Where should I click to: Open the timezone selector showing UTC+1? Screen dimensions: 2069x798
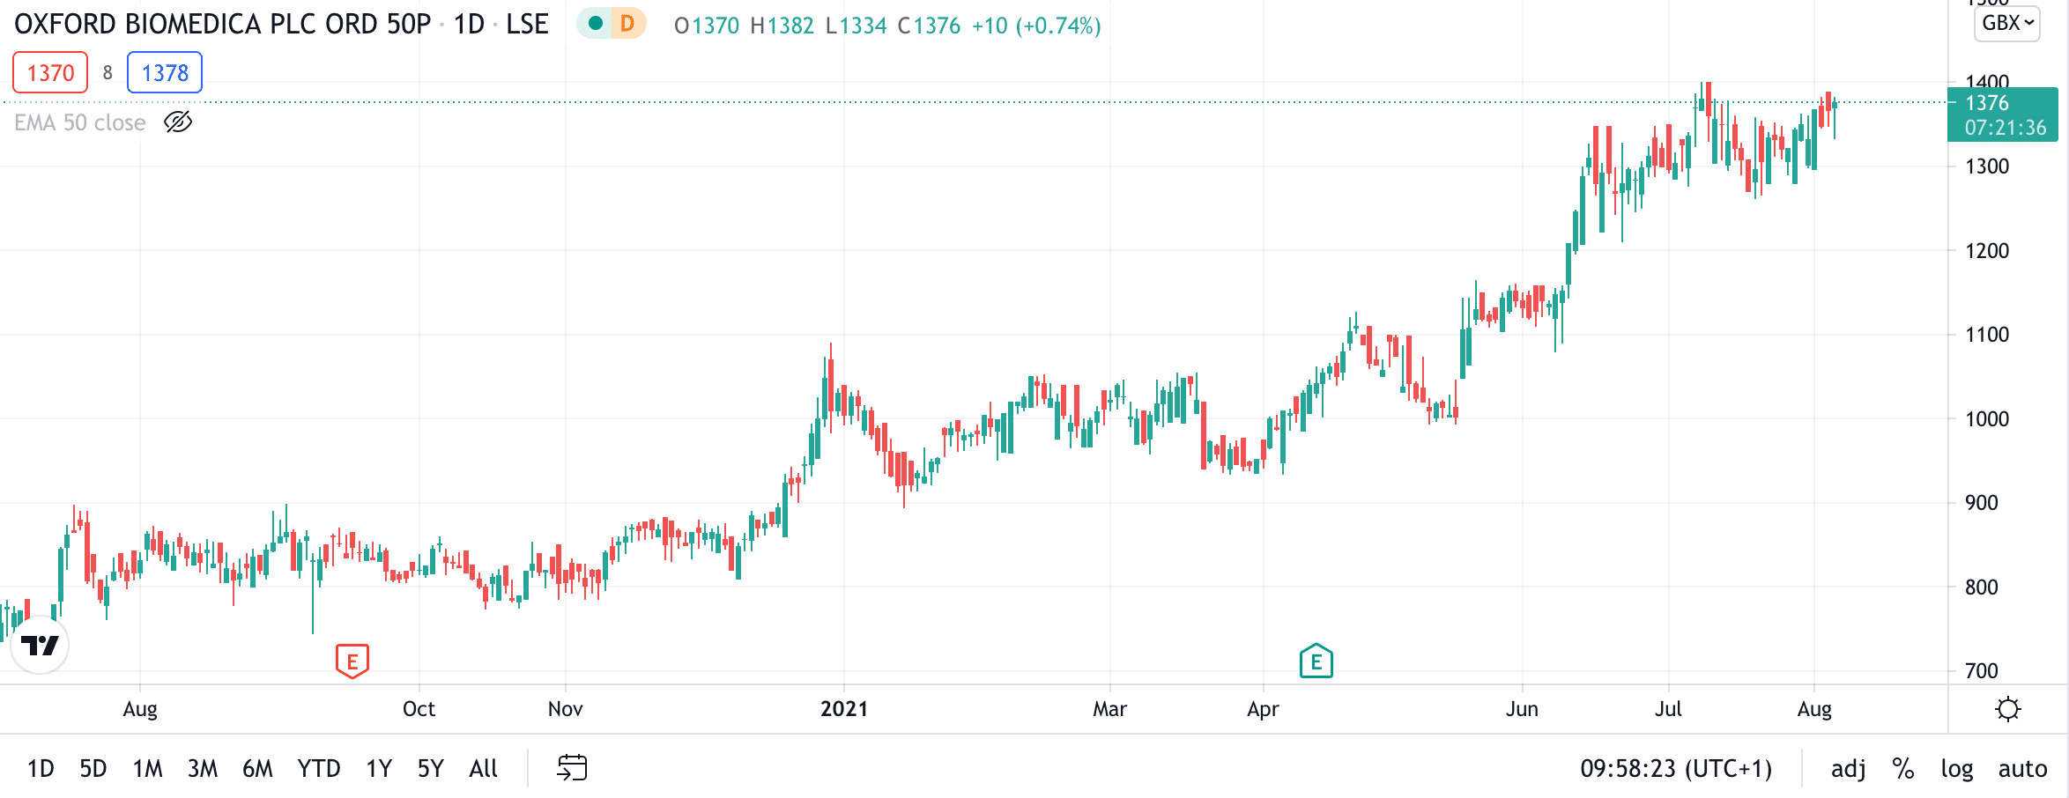[x=1675, y=769]
